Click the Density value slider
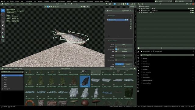 coord(124,45)
